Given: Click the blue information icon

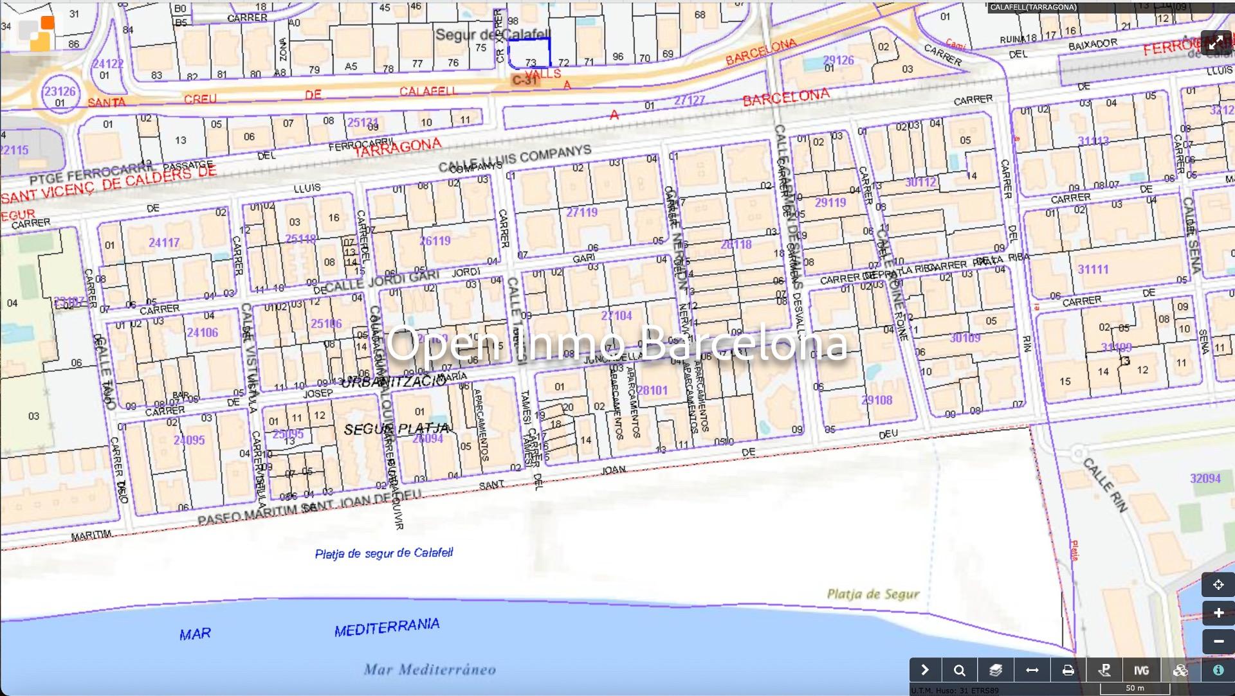Looking at the screenshot, I should pyautogui.click(x=1218, y=670).
